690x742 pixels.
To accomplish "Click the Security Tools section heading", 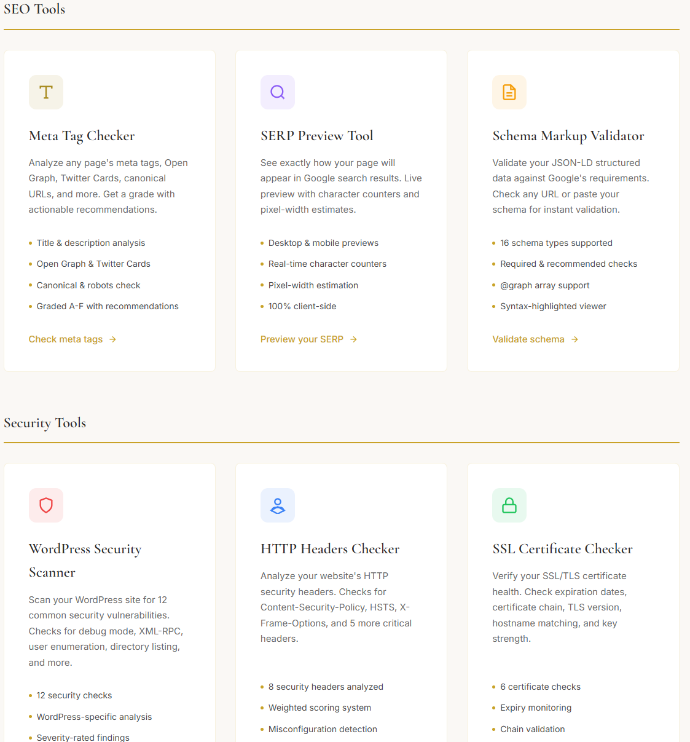I will pos(45,423).
